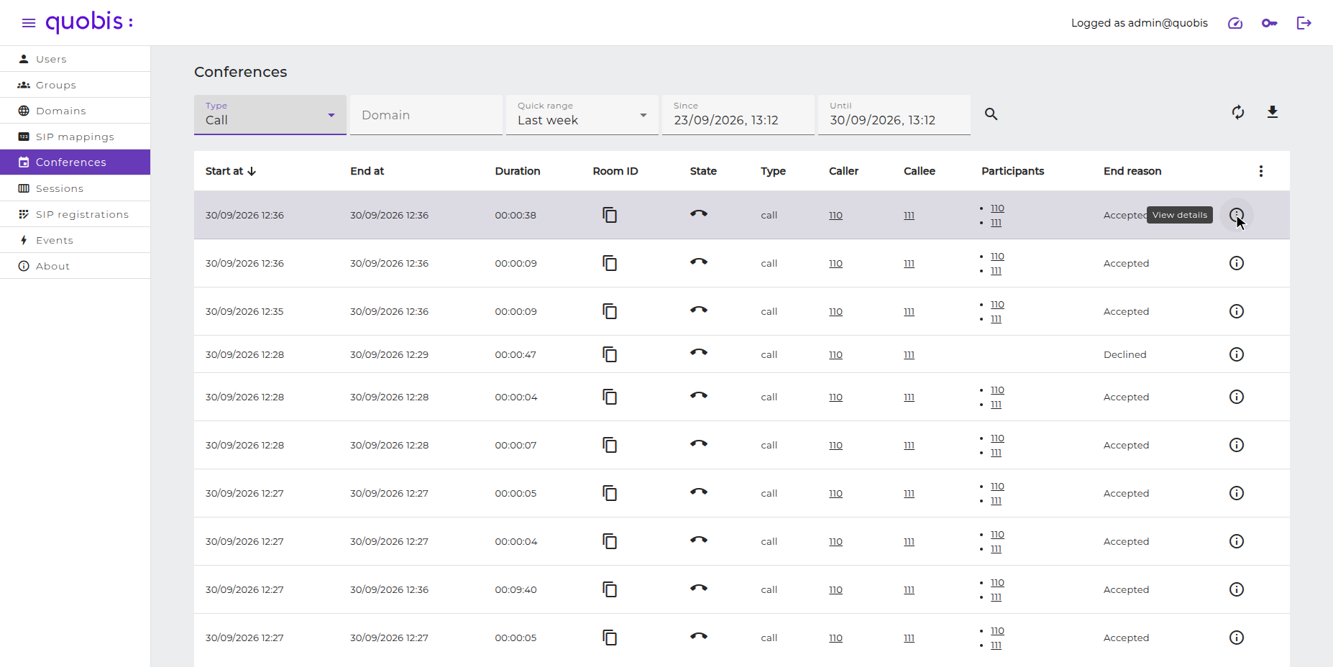Open SIP registrations page
The height and width of the screenshot is (667, 1333).
pyautogui.click(x=75, y=214)
